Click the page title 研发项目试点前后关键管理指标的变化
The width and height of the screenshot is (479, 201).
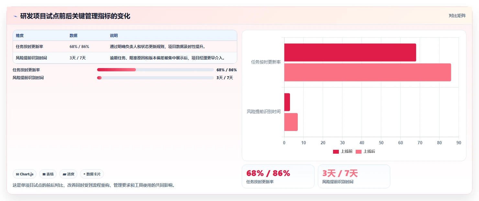tap(75, 16)
